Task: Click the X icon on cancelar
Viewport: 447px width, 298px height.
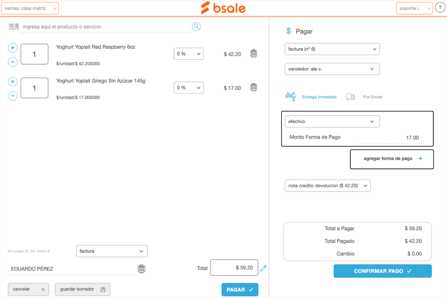Action: pyautogui.click(x=43, y=290)
